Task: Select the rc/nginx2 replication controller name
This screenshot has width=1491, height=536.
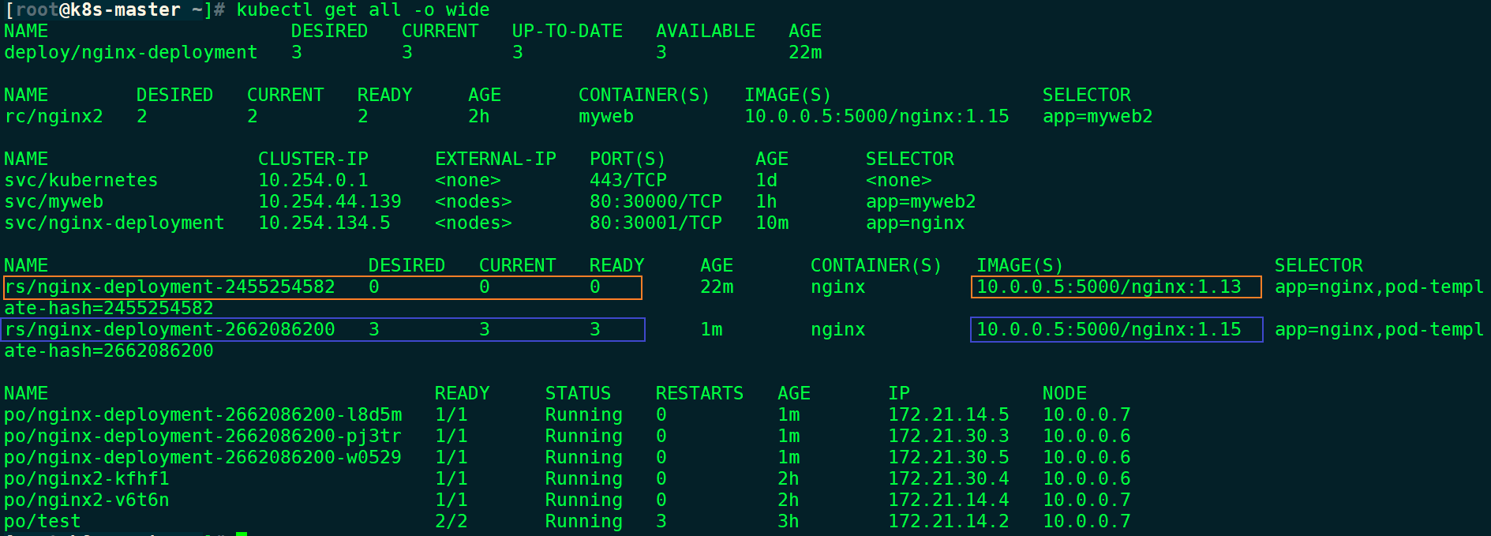Action: tap(54, 117)
